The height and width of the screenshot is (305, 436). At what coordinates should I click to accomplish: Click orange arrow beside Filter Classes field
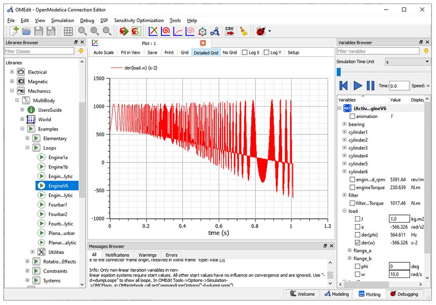point(81,51)
